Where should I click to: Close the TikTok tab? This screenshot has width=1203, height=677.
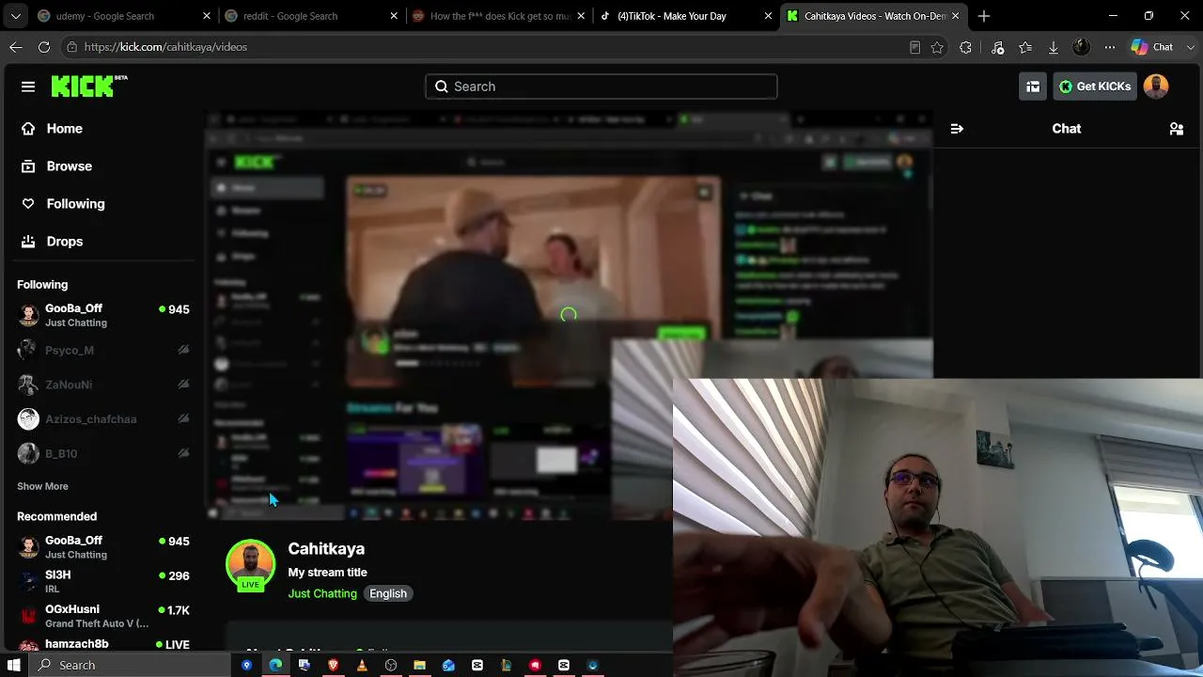(x=768, y=16)
